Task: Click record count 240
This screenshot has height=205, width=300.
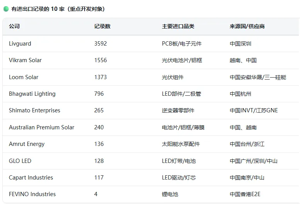Action: 99,127
